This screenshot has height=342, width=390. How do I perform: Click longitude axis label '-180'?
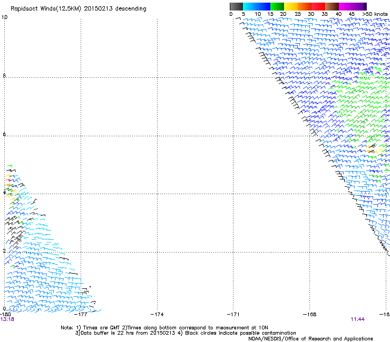(x=5, y=315)
